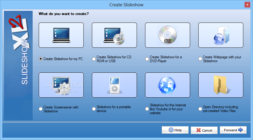Click the iPod portable device icon
Screen dimensions: 253x140
[x=114, y=85]
